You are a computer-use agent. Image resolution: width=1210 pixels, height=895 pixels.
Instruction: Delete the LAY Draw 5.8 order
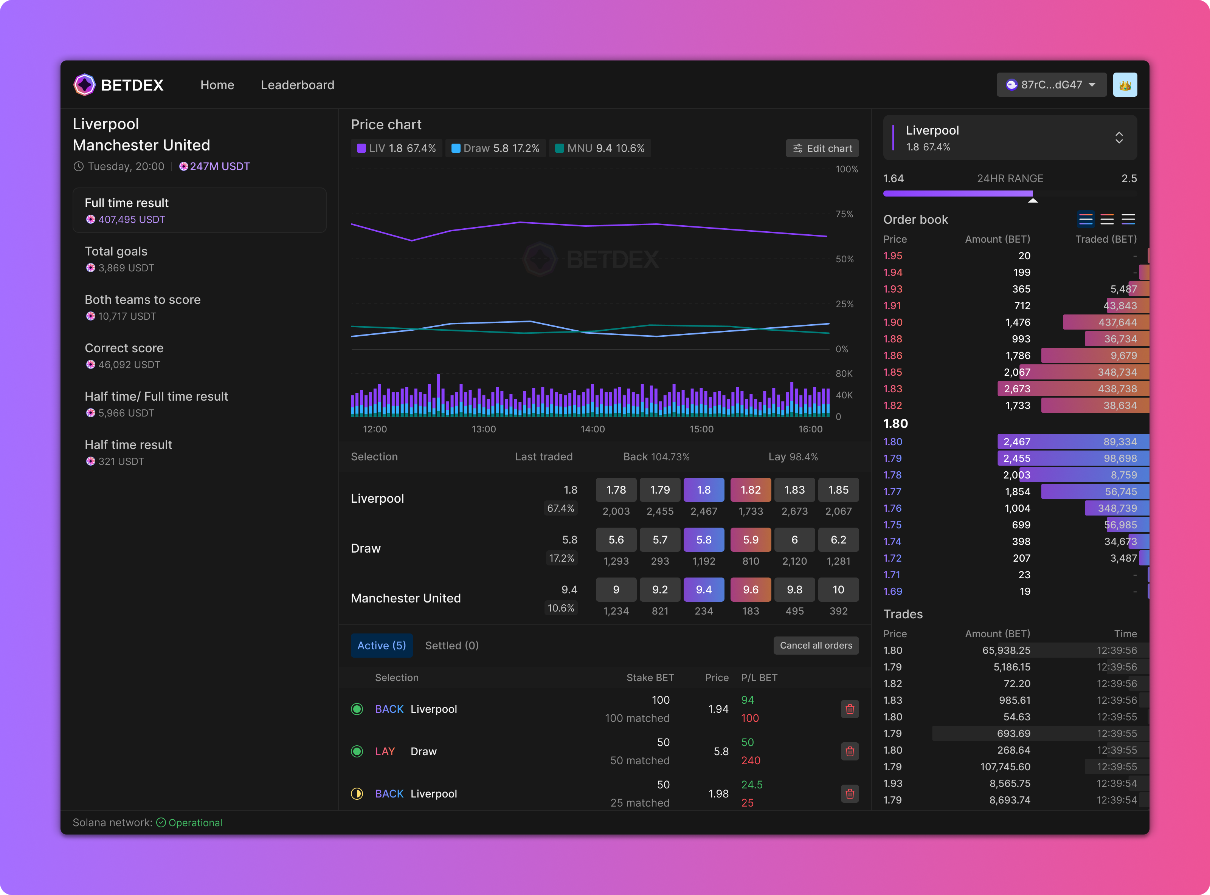[x=850, y=751]
